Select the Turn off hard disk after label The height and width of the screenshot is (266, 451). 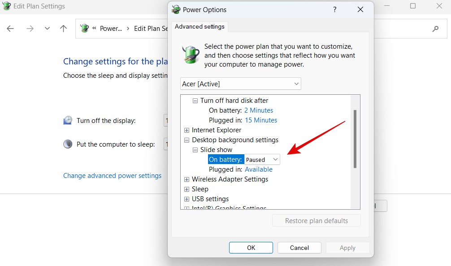234,101
